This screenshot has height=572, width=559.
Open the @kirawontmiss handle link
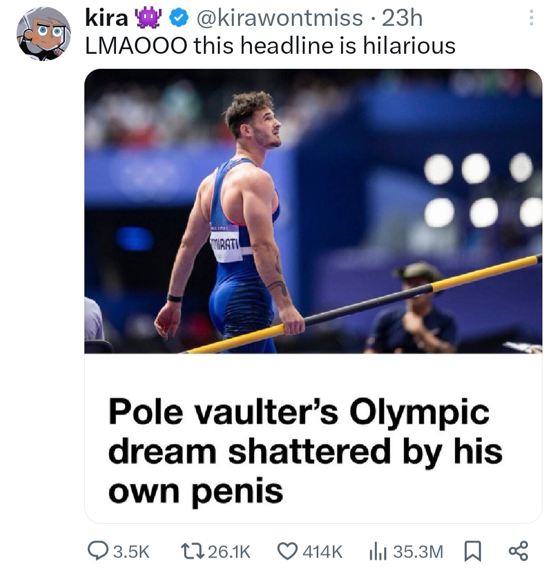(281, 19)
